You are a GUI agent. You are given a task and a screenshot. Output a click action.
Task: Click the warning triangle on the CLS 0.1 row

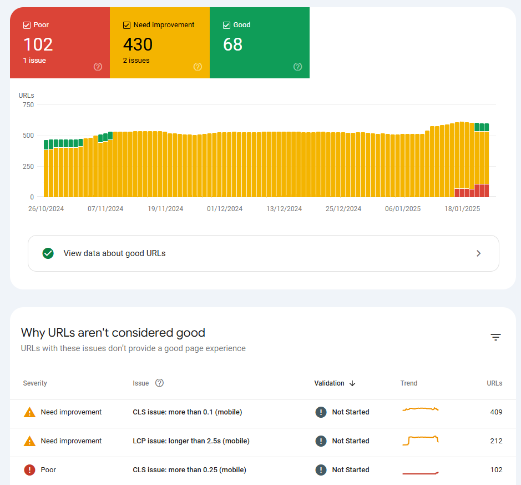tap(29, 412)
